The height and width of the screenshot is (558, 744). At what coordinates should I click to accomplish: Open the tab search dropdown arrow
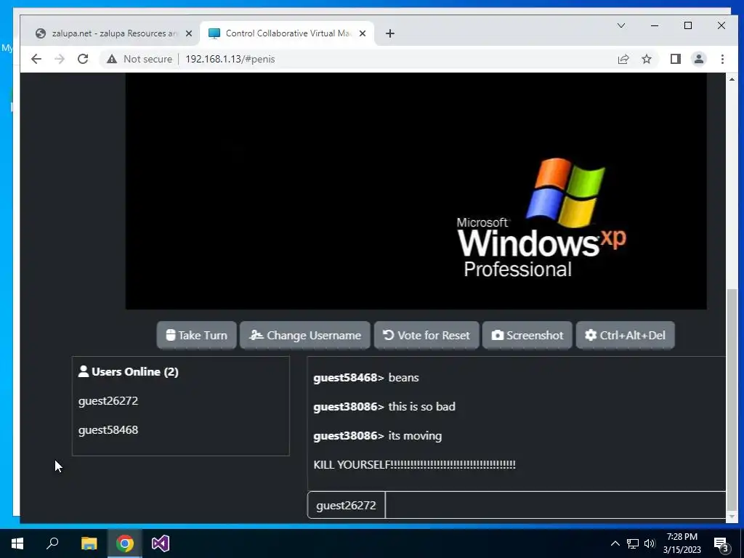(x=621, y=25)
